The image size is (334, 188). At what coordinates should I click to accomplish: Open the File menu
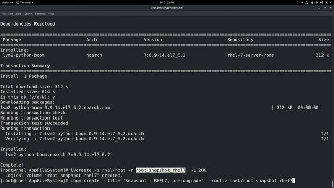click(x=4, y=14)
